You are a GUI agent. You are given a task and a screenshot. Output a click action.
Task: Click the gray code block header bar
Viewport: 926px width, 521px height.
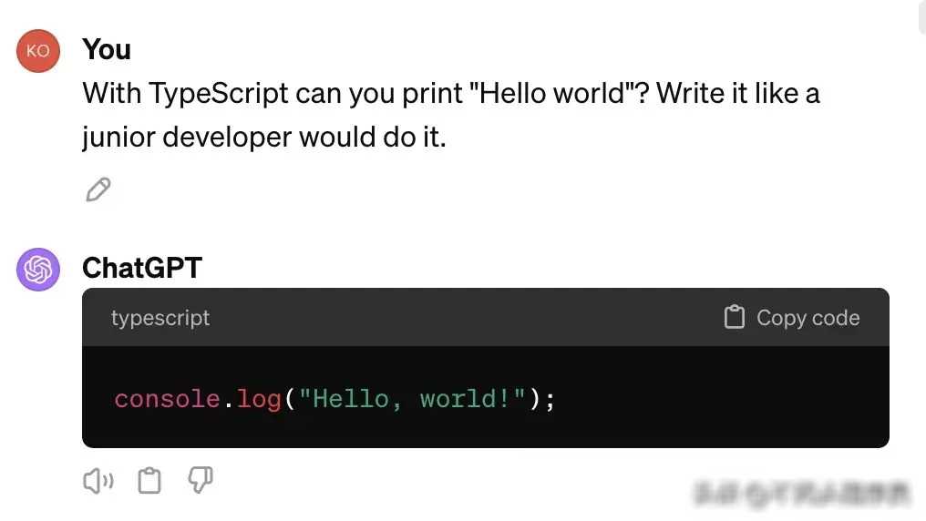point(486,318)
